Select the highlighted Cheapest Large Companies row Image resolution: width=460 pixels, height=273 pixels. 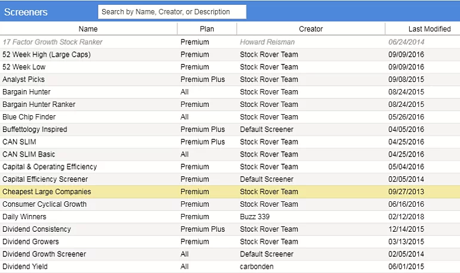click(47, 192)
